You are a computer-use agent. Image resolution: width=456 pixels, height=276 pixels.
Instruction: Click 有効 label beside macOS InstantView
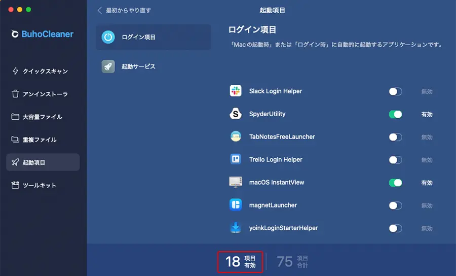pyautogui.click(x=427, y=183)
